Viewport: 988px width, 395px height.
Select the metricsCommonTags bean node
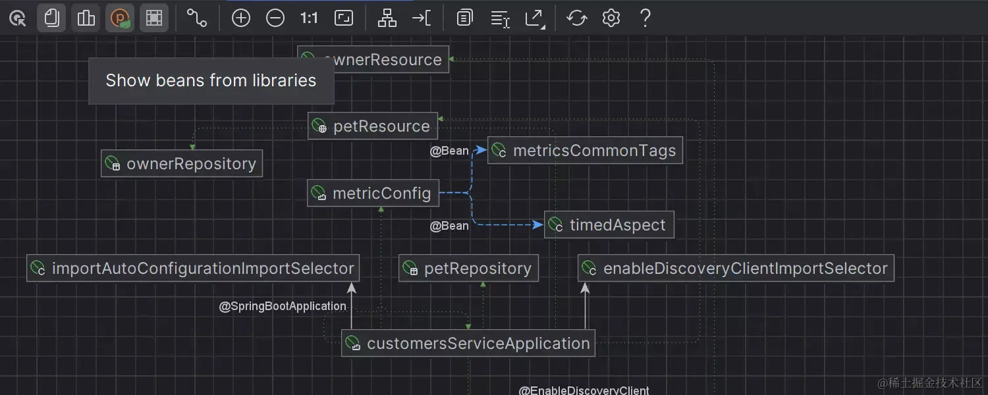pos(585,150)
